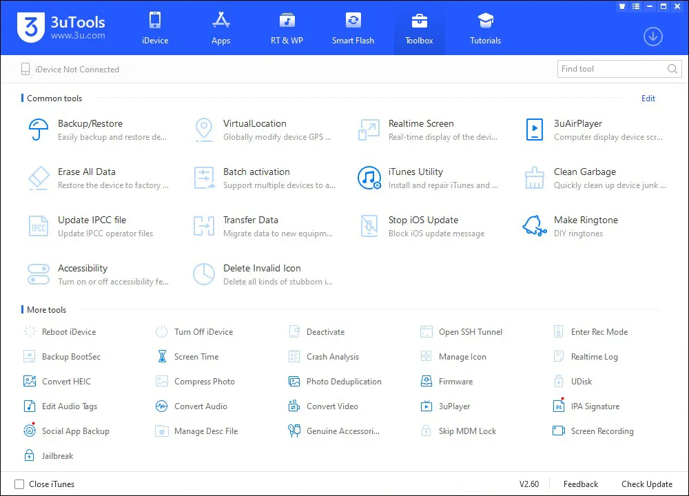Screen dimensions: 689x496
Task: Click the 3uAirPlayer icon
Action: tap(534, 129)
